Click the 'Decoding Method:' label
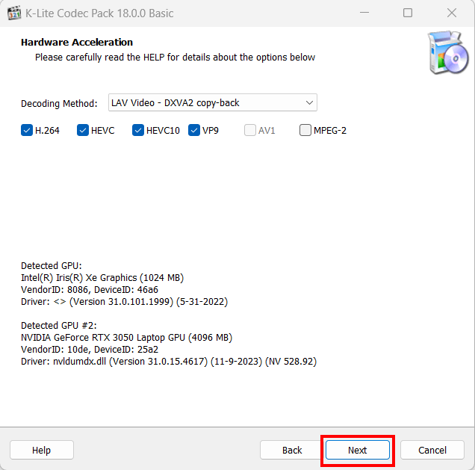The height and width of the screenshot is (470, 475). (x=59, y=104)
